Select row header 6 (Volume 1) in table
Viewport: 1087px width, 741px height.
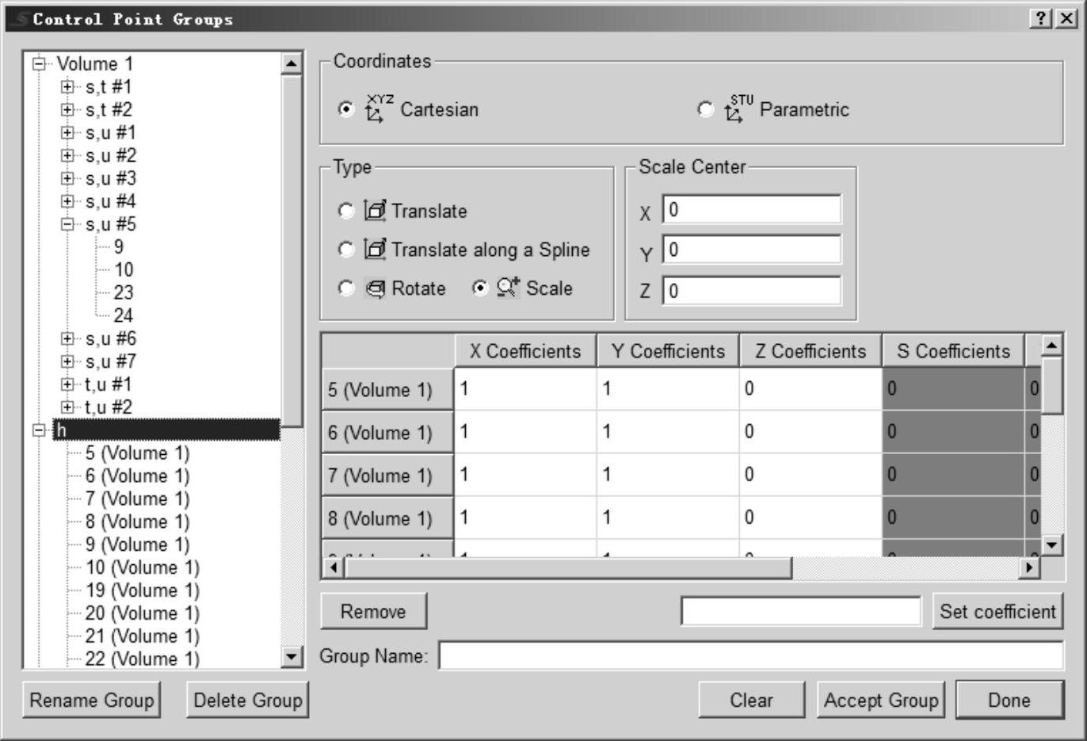pyautogui.click(x=387, y=432)
